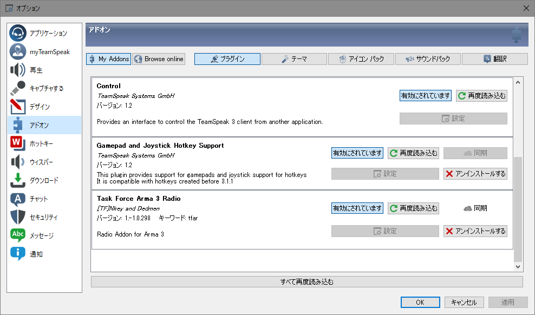Toggle 有効にされています for Task Force Arma 3 Radio

[357, 208]
